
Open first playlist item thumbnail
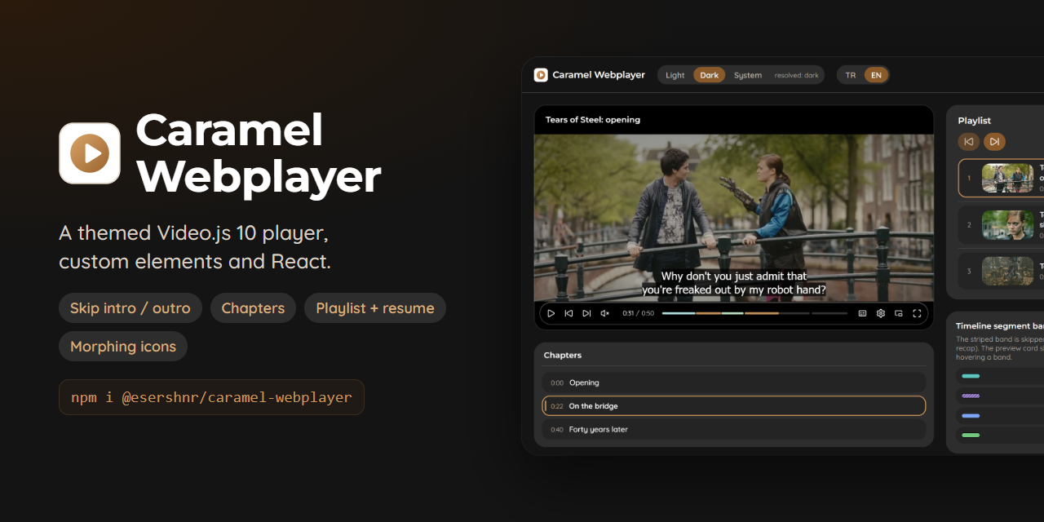[1008, 178]
